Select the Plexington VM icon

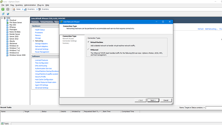(7, 30)
